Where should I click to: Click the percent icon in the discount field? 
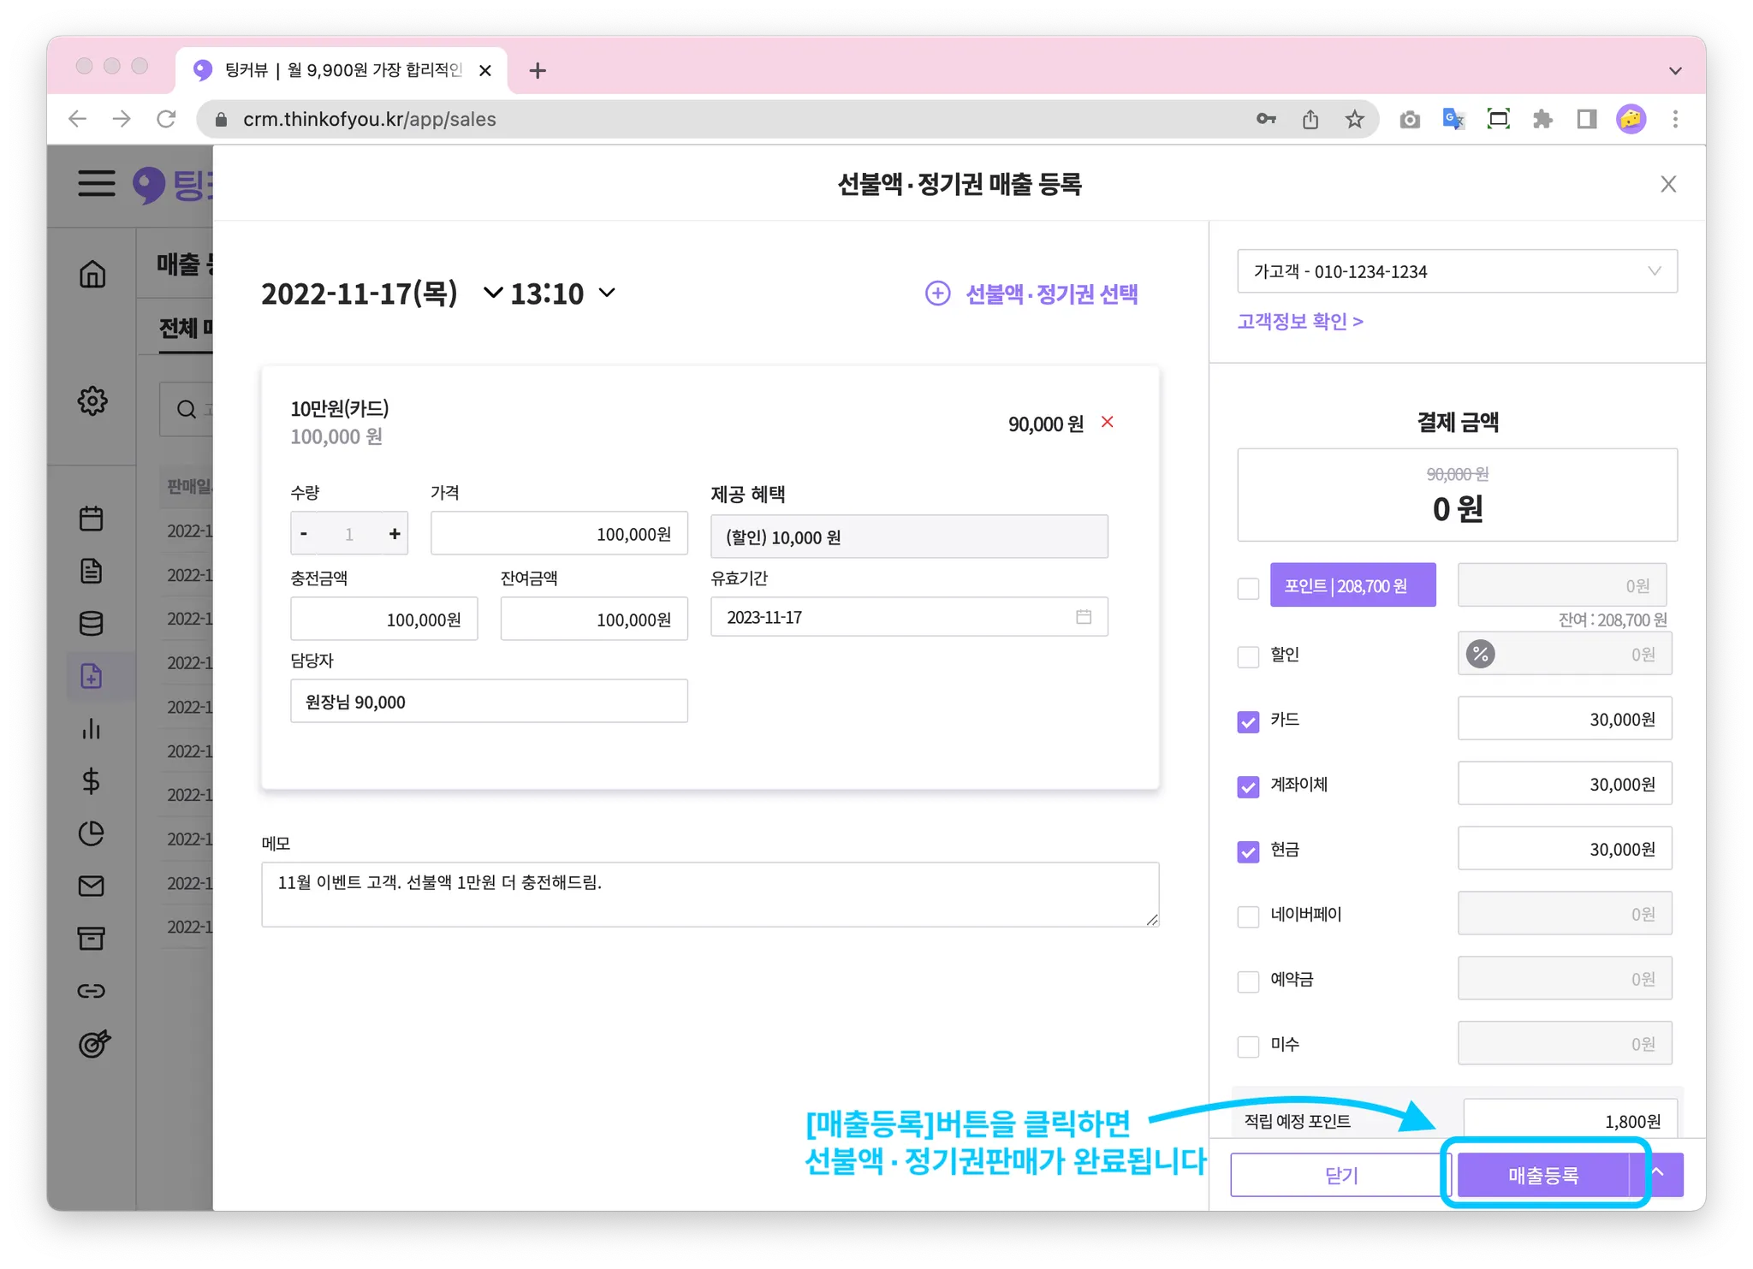click(x=1480, y=655)
